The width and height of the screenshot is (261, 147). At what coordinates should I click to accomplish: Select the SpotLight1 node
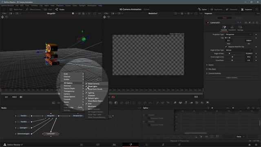point(24,128)
